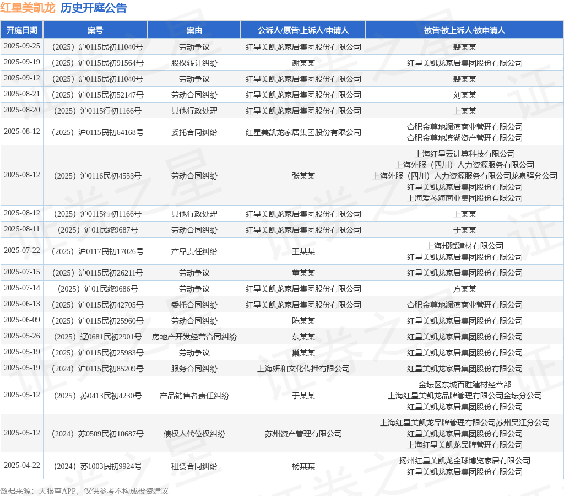Click plaintiff 杨某某

303,466
